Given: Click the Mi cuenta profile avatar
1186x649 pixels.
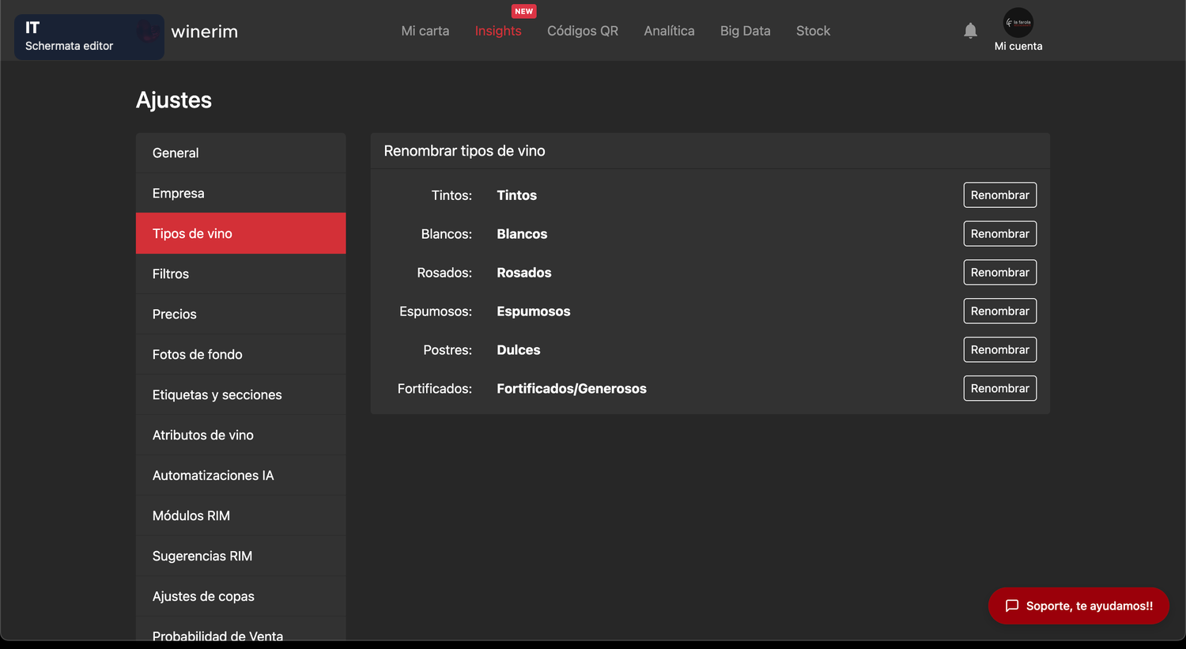Looking at the screenshot, I should tap(1018, 23).
